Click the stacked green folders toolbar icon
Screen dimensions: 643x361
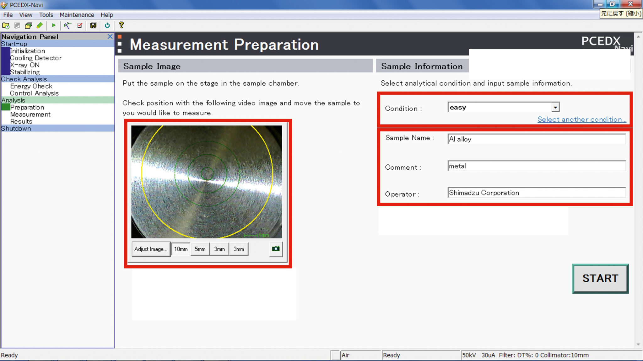[x=28, y=25]
